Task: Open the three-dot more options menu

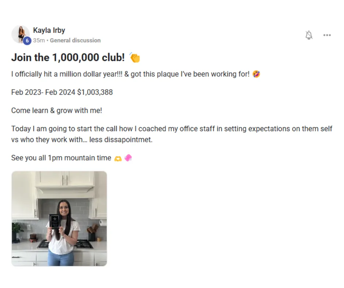Action: [327, 35]
